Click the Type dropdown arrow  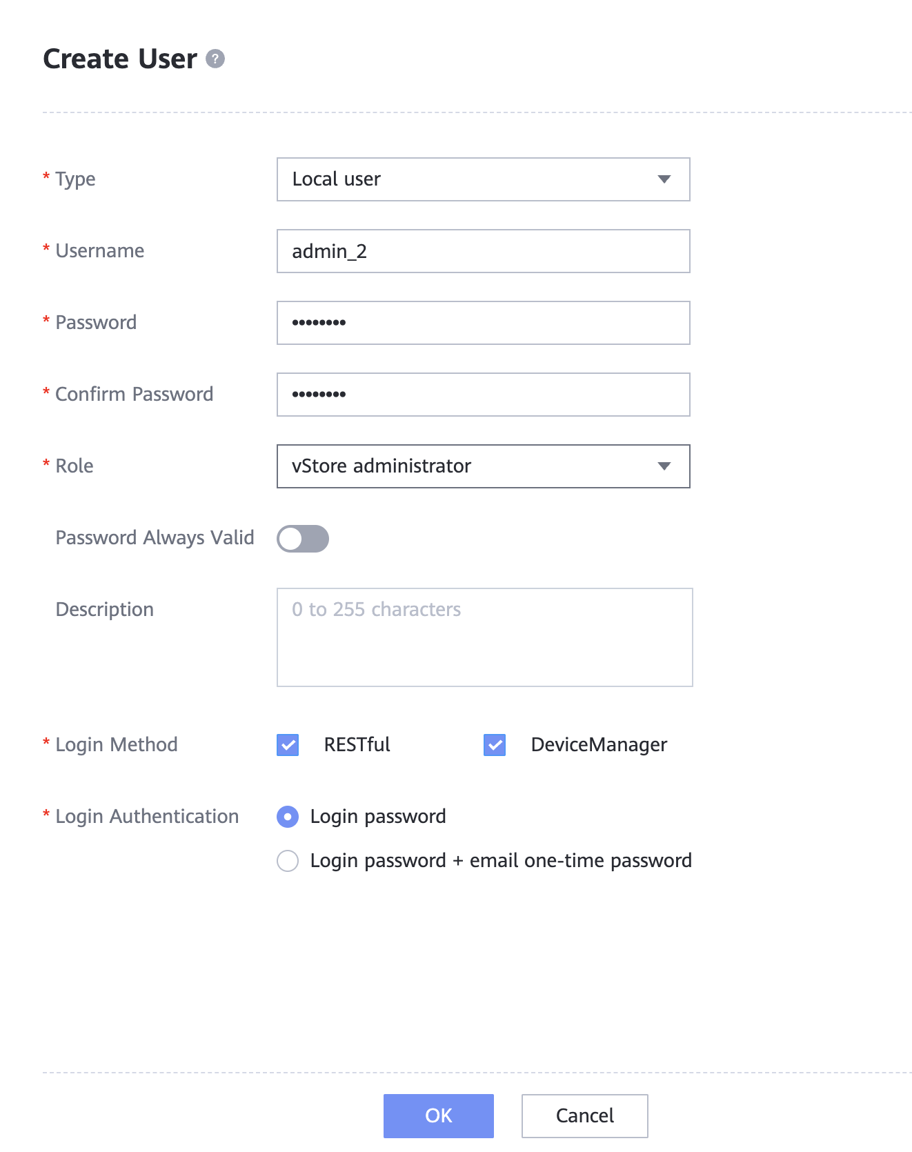coord(664,179)
